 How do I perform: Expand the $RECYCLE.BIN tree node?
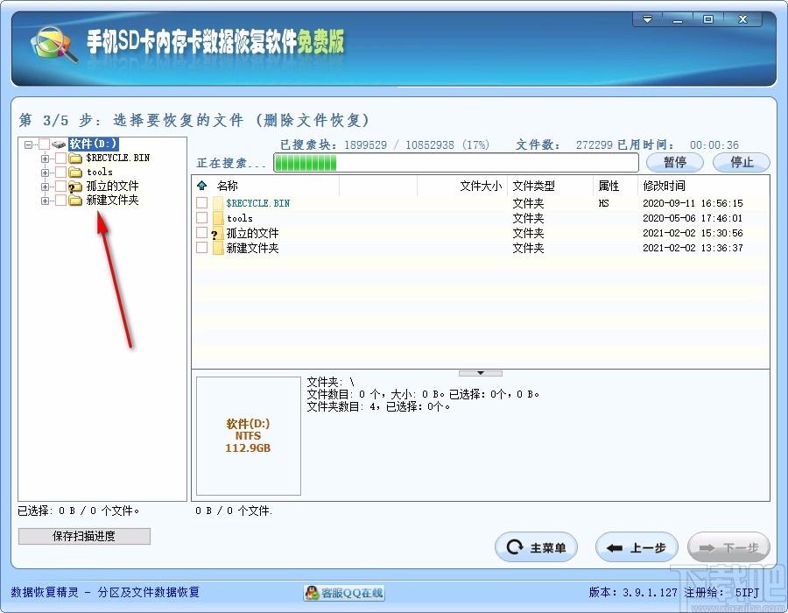(x=45, y=159)
